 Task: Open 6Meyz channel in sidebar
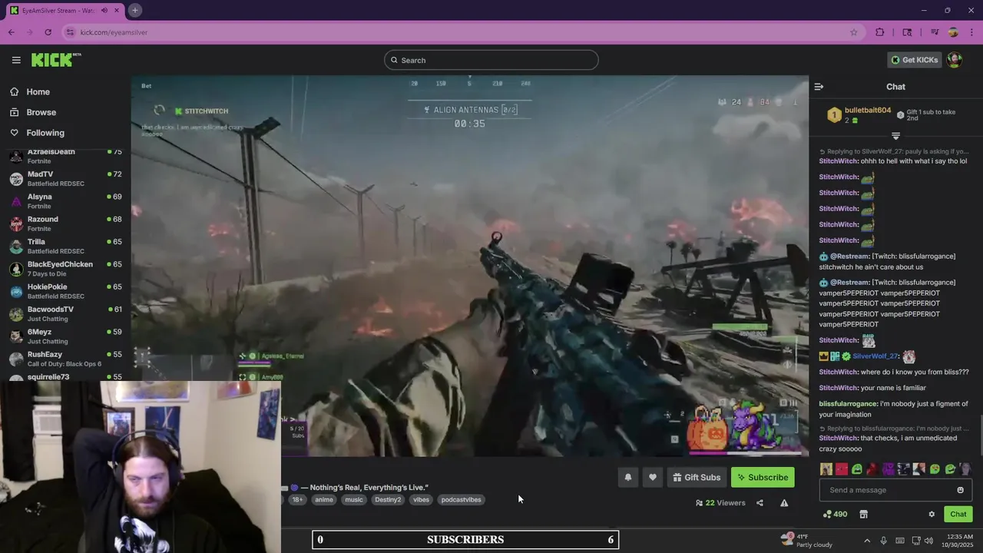65,336
